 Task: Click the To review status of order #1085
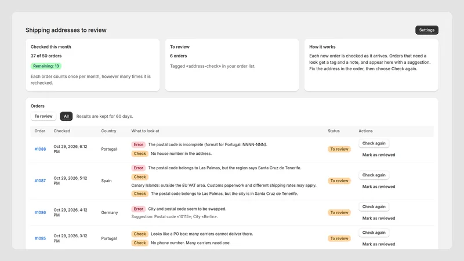pos(339,238)
